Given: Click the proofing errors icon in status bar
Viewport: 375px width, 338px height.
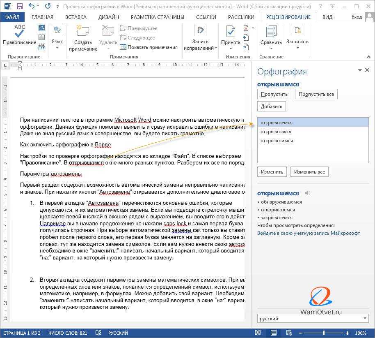Looking at the screenshot, I should pos(98,333).
